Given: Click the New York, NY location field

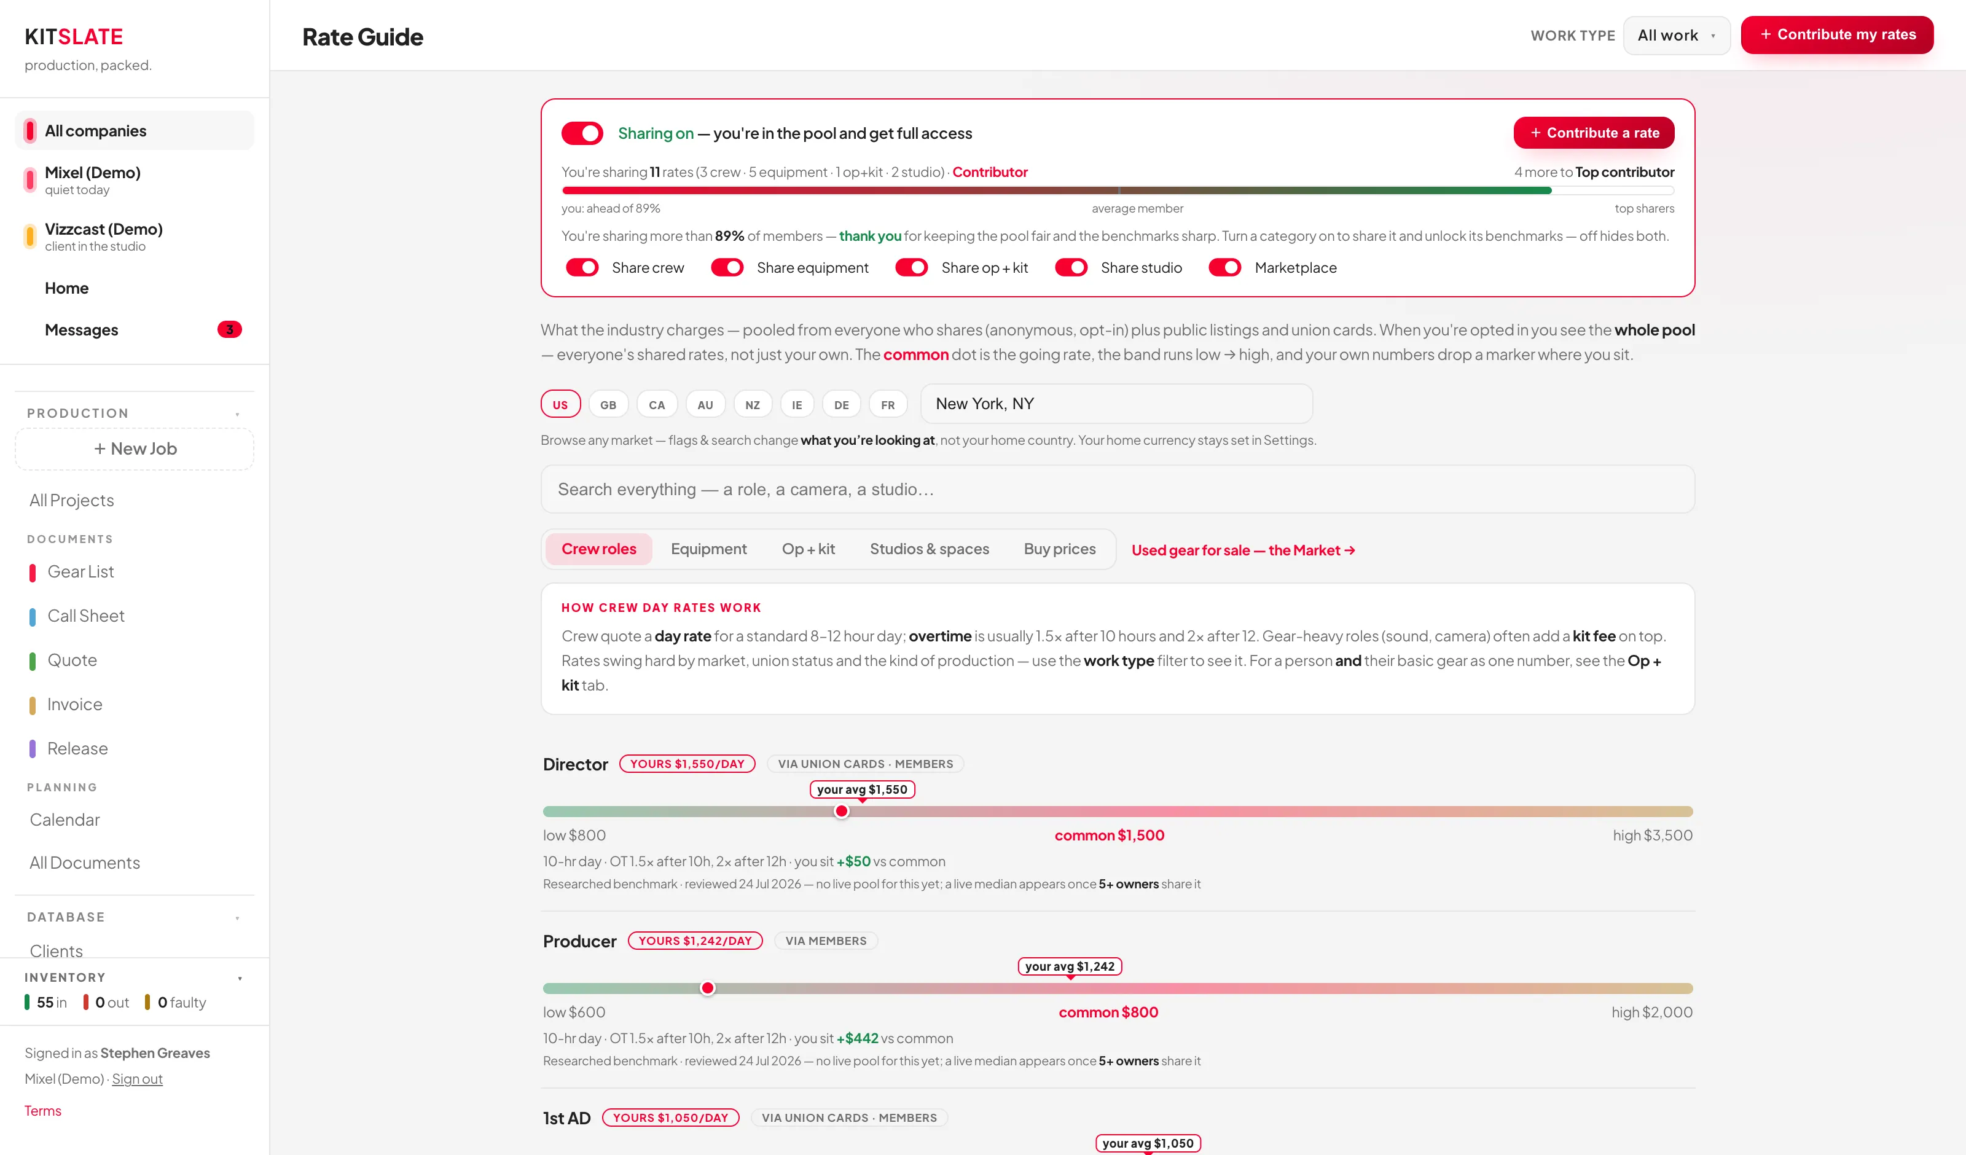Looking at the screenshot, I should pos(1116,404).
